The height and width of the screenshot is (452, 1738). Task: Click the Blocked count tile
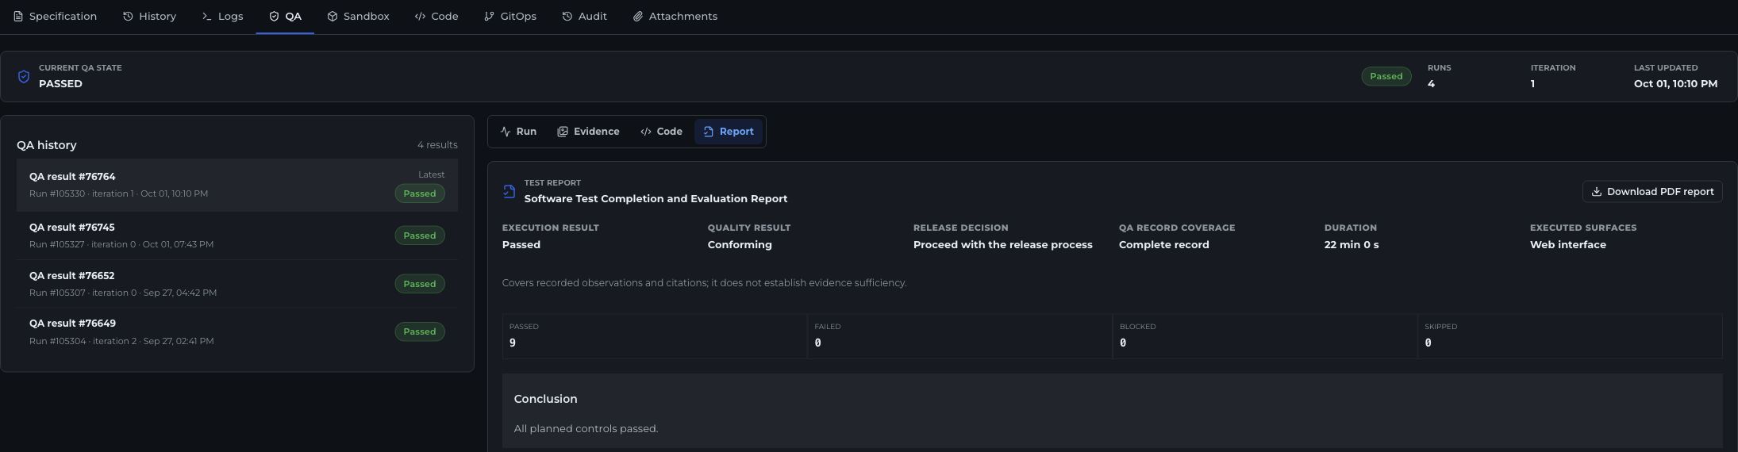coord(1265,336)
